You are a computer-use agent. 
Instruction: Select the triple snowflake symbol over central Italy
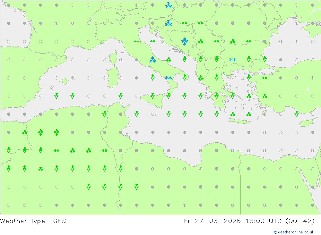point(152,60)
